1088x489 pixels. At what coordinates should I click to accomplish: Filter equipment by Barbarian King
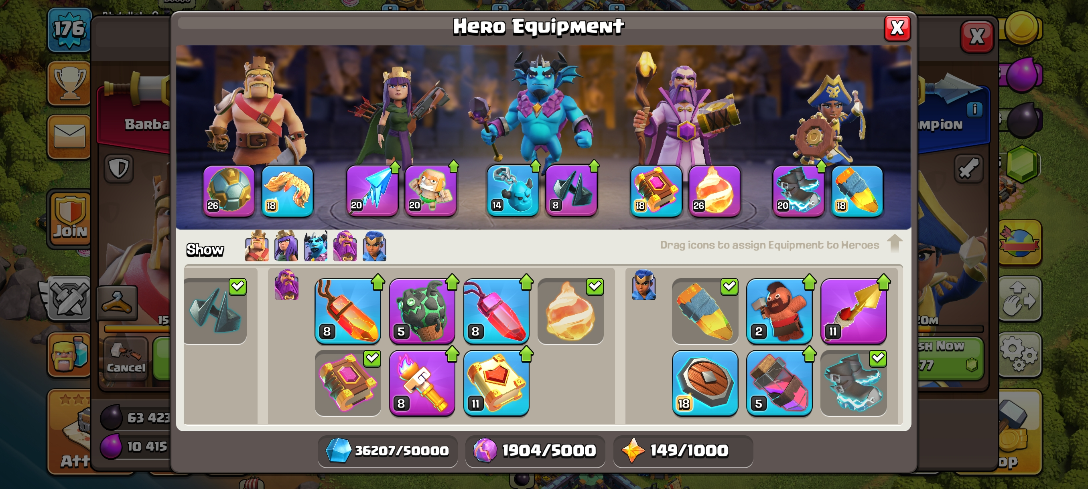click(x=256, y=246)
